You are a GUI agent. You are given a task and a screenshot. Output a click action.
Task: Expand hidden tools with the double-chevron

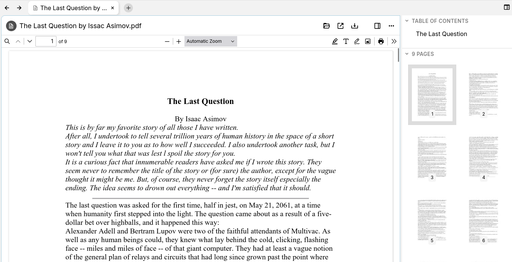pyautogui.click(x=394, y=41)
